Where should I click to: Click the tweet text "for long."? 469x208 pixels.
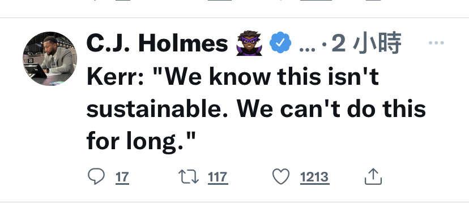tap(140, 141)
